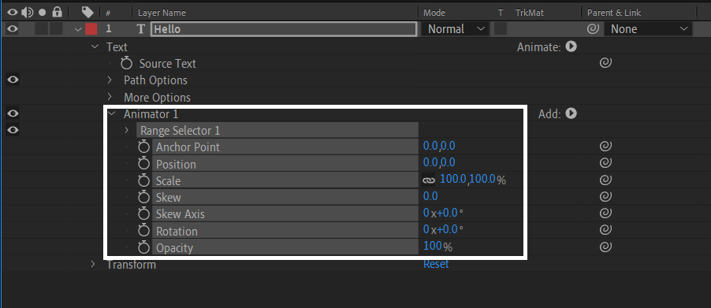Viewport: 711px width, 308px height.
Task: Open the Parent None dropdown
Action: [648, 29]
